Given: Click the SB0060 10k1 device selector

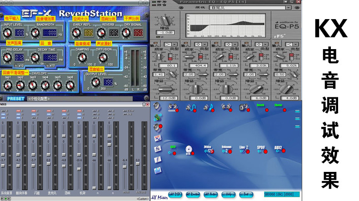Looking at the screenshot, I should pos(282,194).
